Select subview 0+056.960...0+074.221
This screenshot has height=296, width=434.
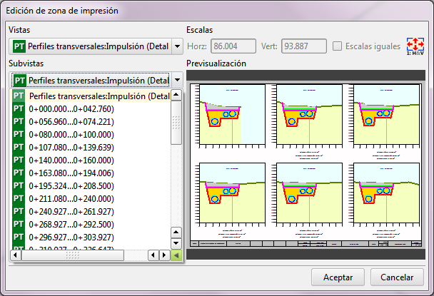pos(71,121)
